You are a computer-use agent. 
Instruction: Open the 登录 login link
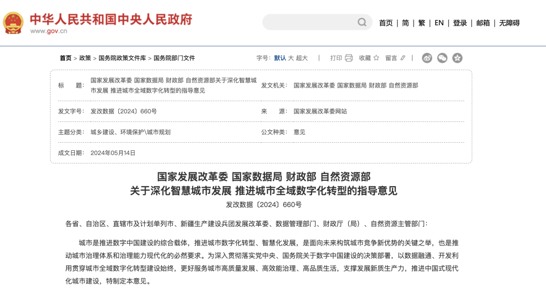(x=460, y=23)
